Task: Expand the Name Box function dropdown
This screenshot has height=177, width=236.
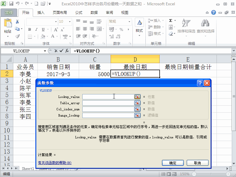Action: pyautogui.click(x=45, y=51)
